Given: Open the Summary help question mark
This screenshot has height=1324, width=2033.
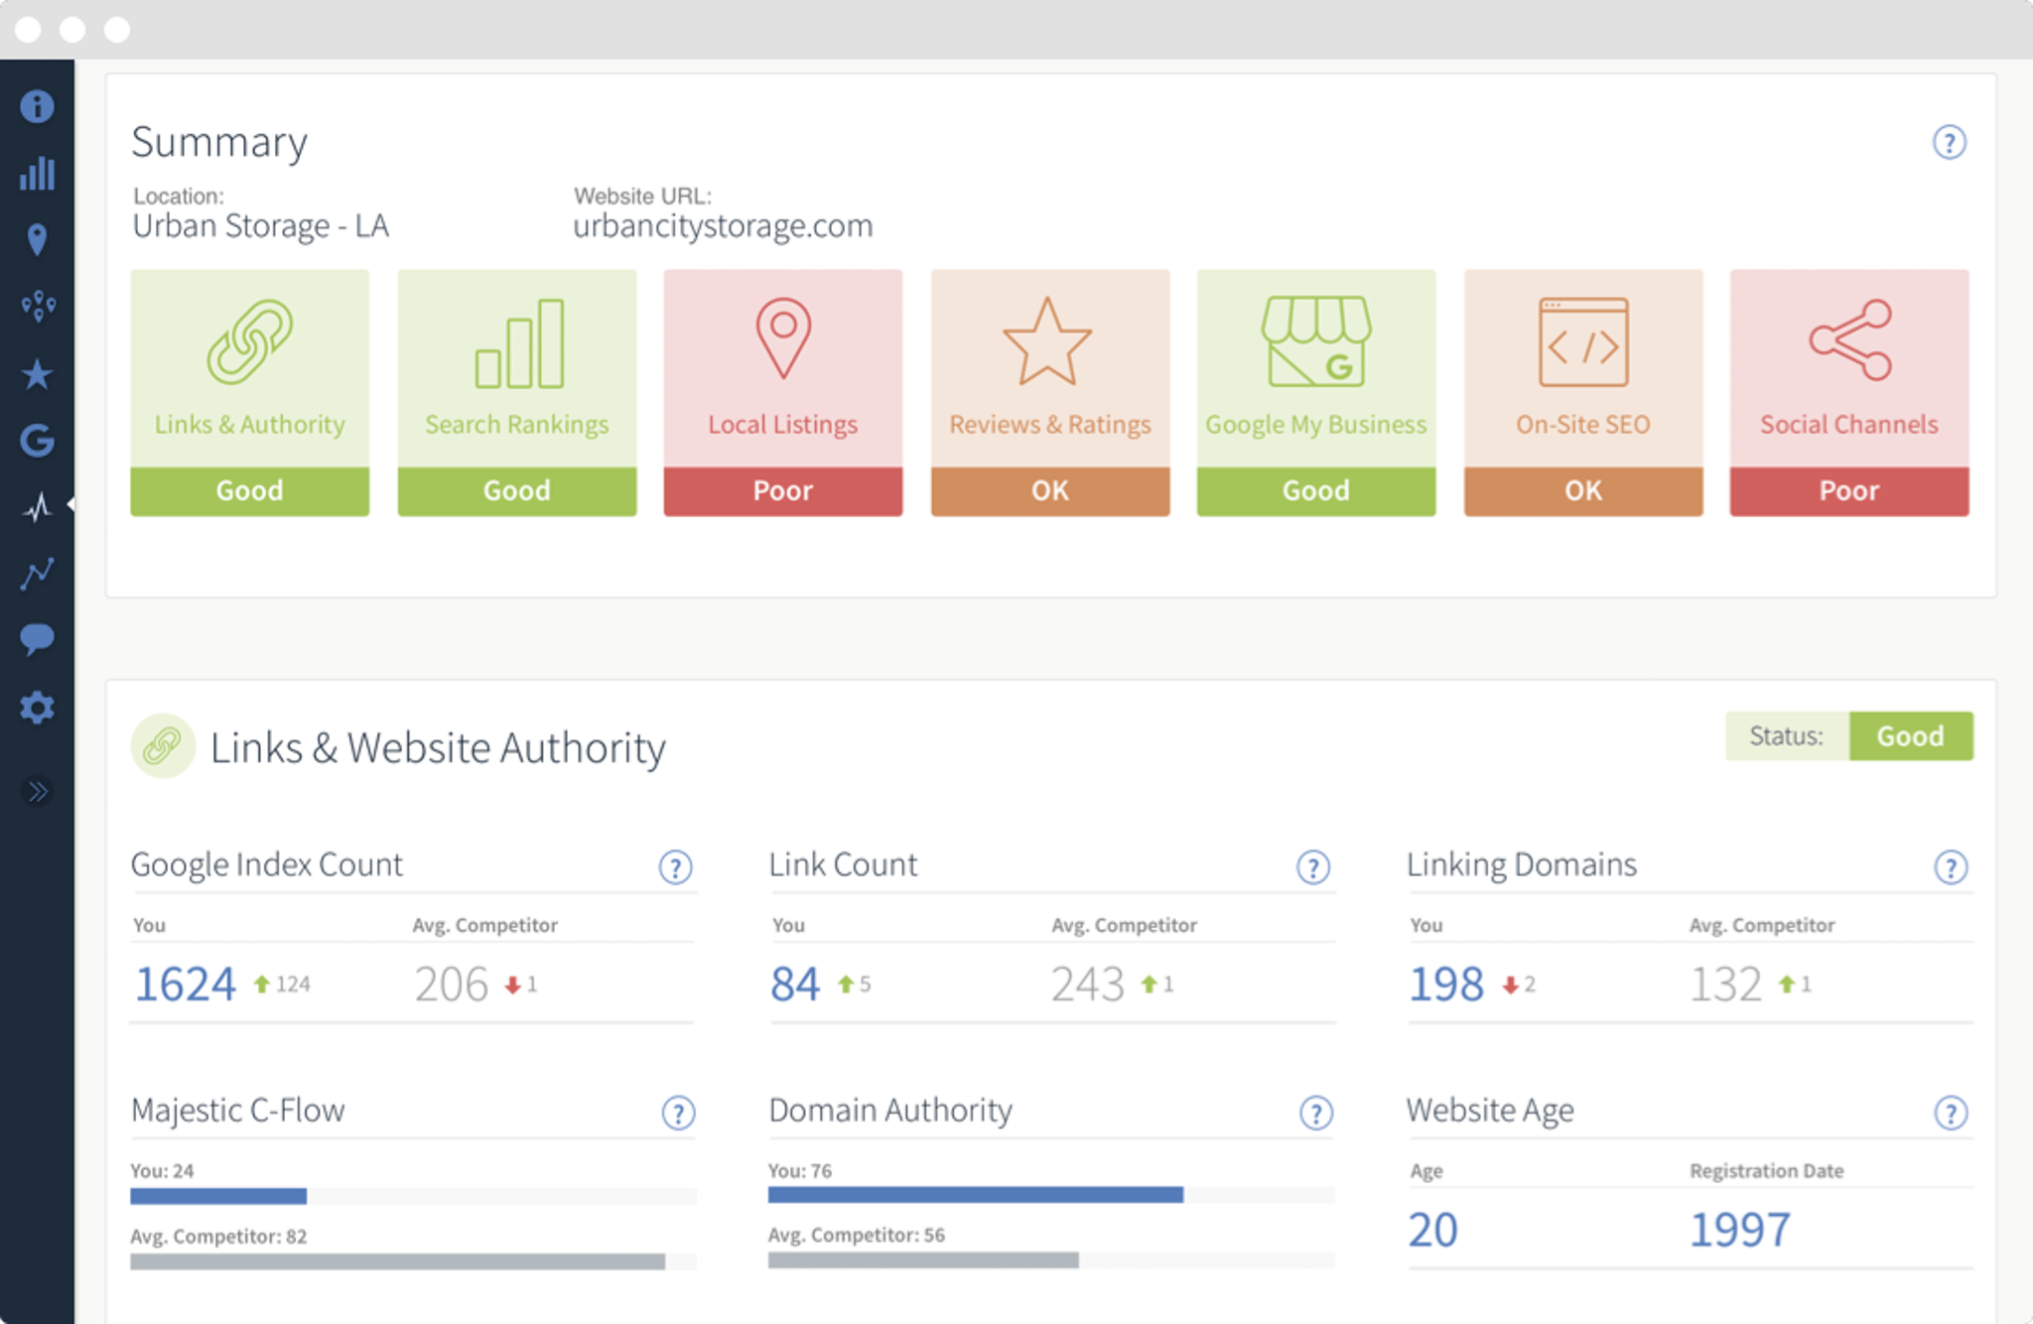Looking at the screenshot, I should [x=1949, y=143].
